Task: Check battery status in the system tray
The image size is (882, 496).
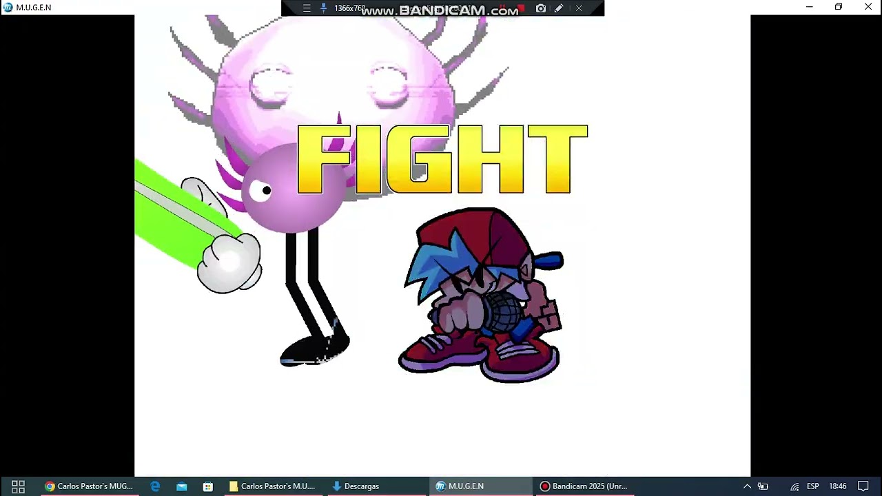Action: (763, 486)
